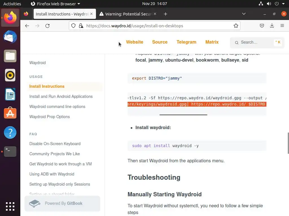
Task: Open the Telegram link
Action: tap(186, 42)
